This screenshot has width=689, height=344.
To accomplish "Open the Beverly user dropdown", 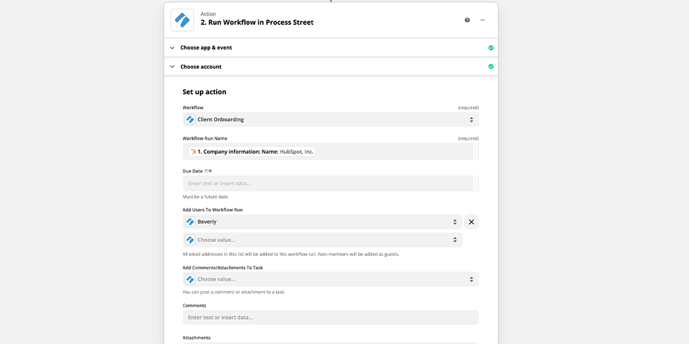I will coord(322,222).
